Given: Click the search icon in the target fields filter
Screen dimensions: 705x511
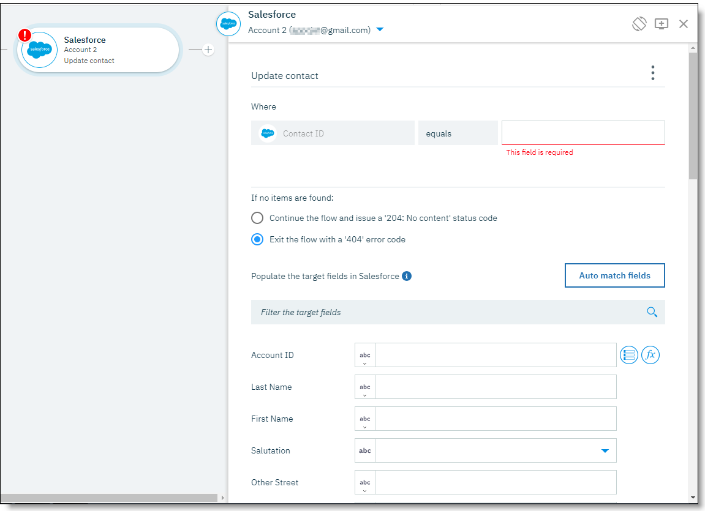Looking at the screenshot, I should [652, 312].
